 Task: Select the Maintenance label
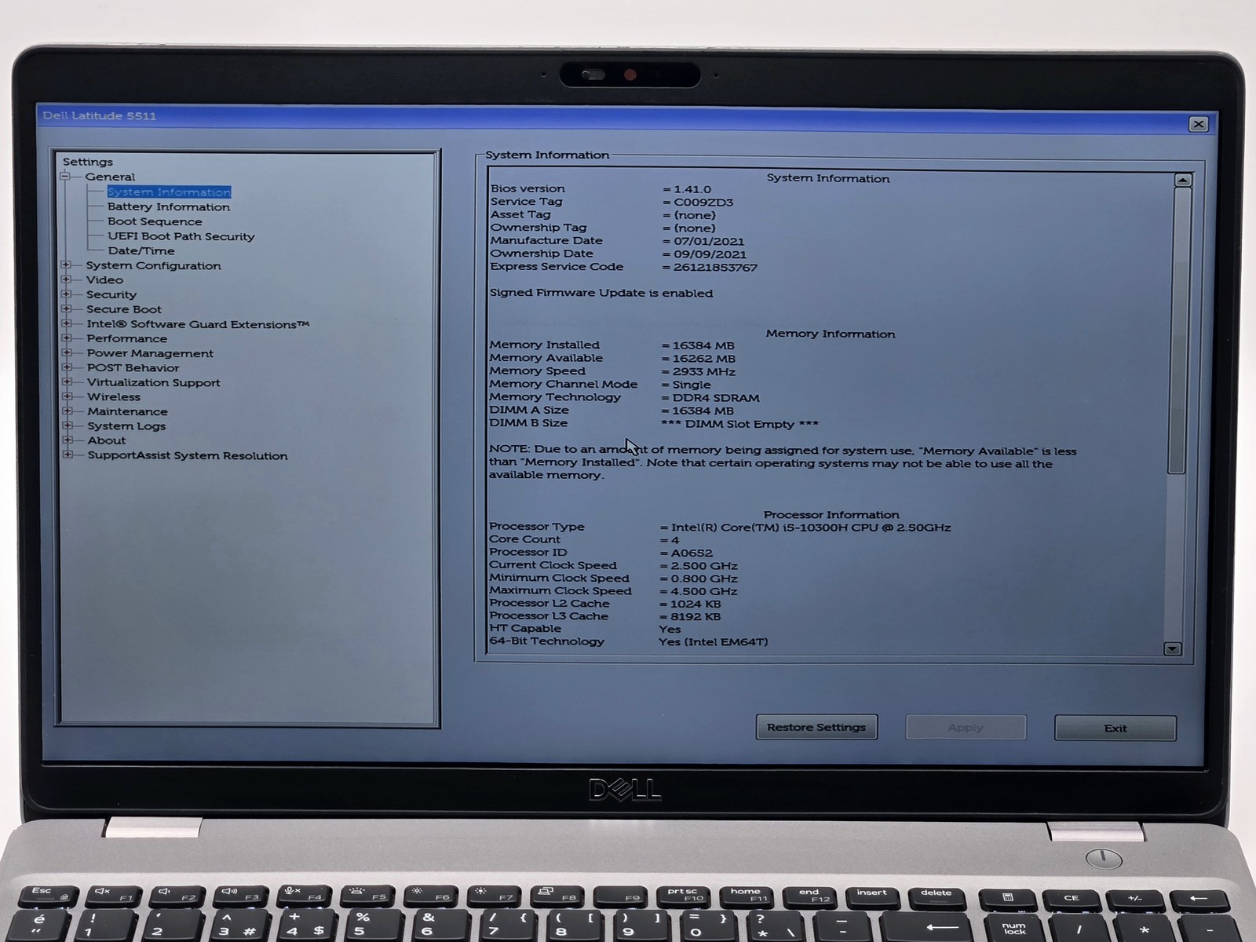tap(127, 411)
